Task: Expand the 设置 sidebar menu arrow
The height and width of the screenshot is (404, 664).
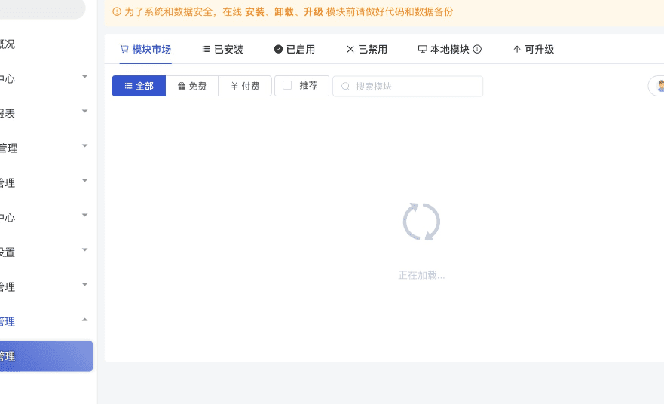Action: tap(84, 250)
